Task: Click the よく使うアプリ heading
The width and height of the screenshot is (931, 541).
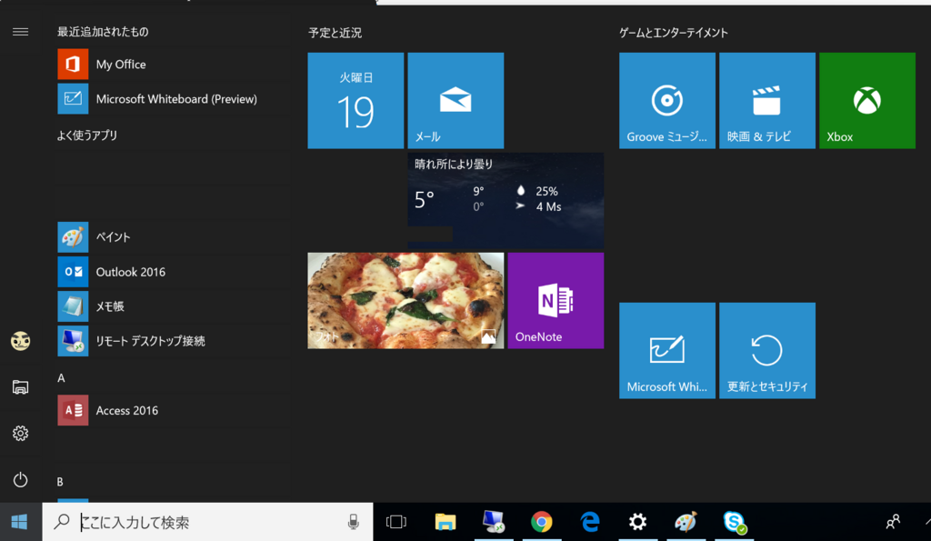Action: (x=87, y=135)
